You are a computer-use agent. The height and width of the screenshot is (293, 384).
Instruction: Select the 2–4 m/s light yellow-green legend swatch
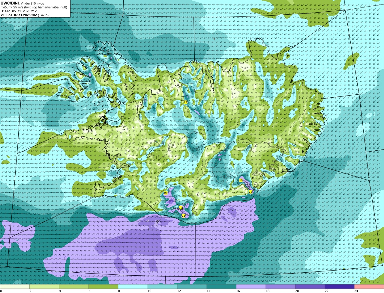(44, 287)
